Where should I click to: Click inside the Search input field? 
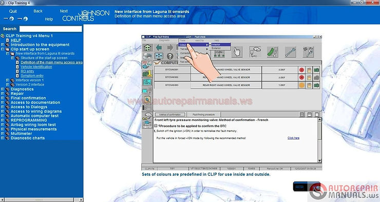[51, 29]
